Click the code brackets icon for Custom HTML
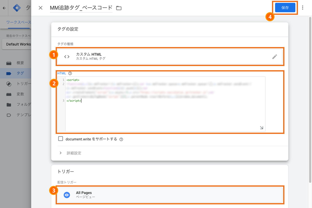Image resolution: width=312 pixels, height=208 pixels. 67,57
